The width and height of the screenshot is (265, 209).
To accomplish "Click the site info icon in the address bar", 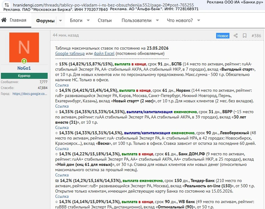I will coord(7,5).
